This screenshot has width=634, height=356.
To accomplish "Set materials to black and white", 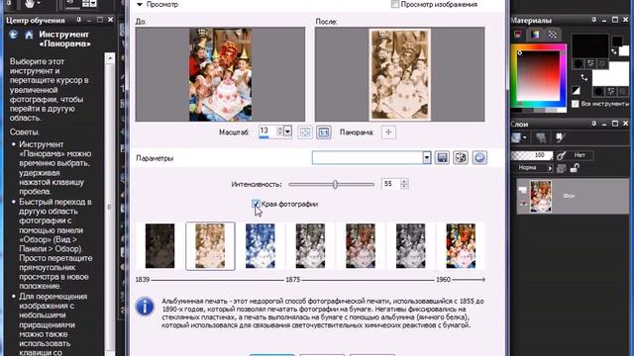I will pos(576,90).
